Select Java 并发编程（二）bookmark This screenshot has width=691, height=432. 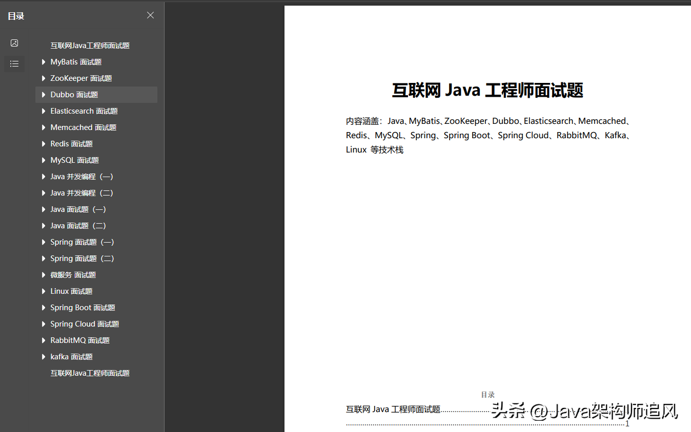82,193
